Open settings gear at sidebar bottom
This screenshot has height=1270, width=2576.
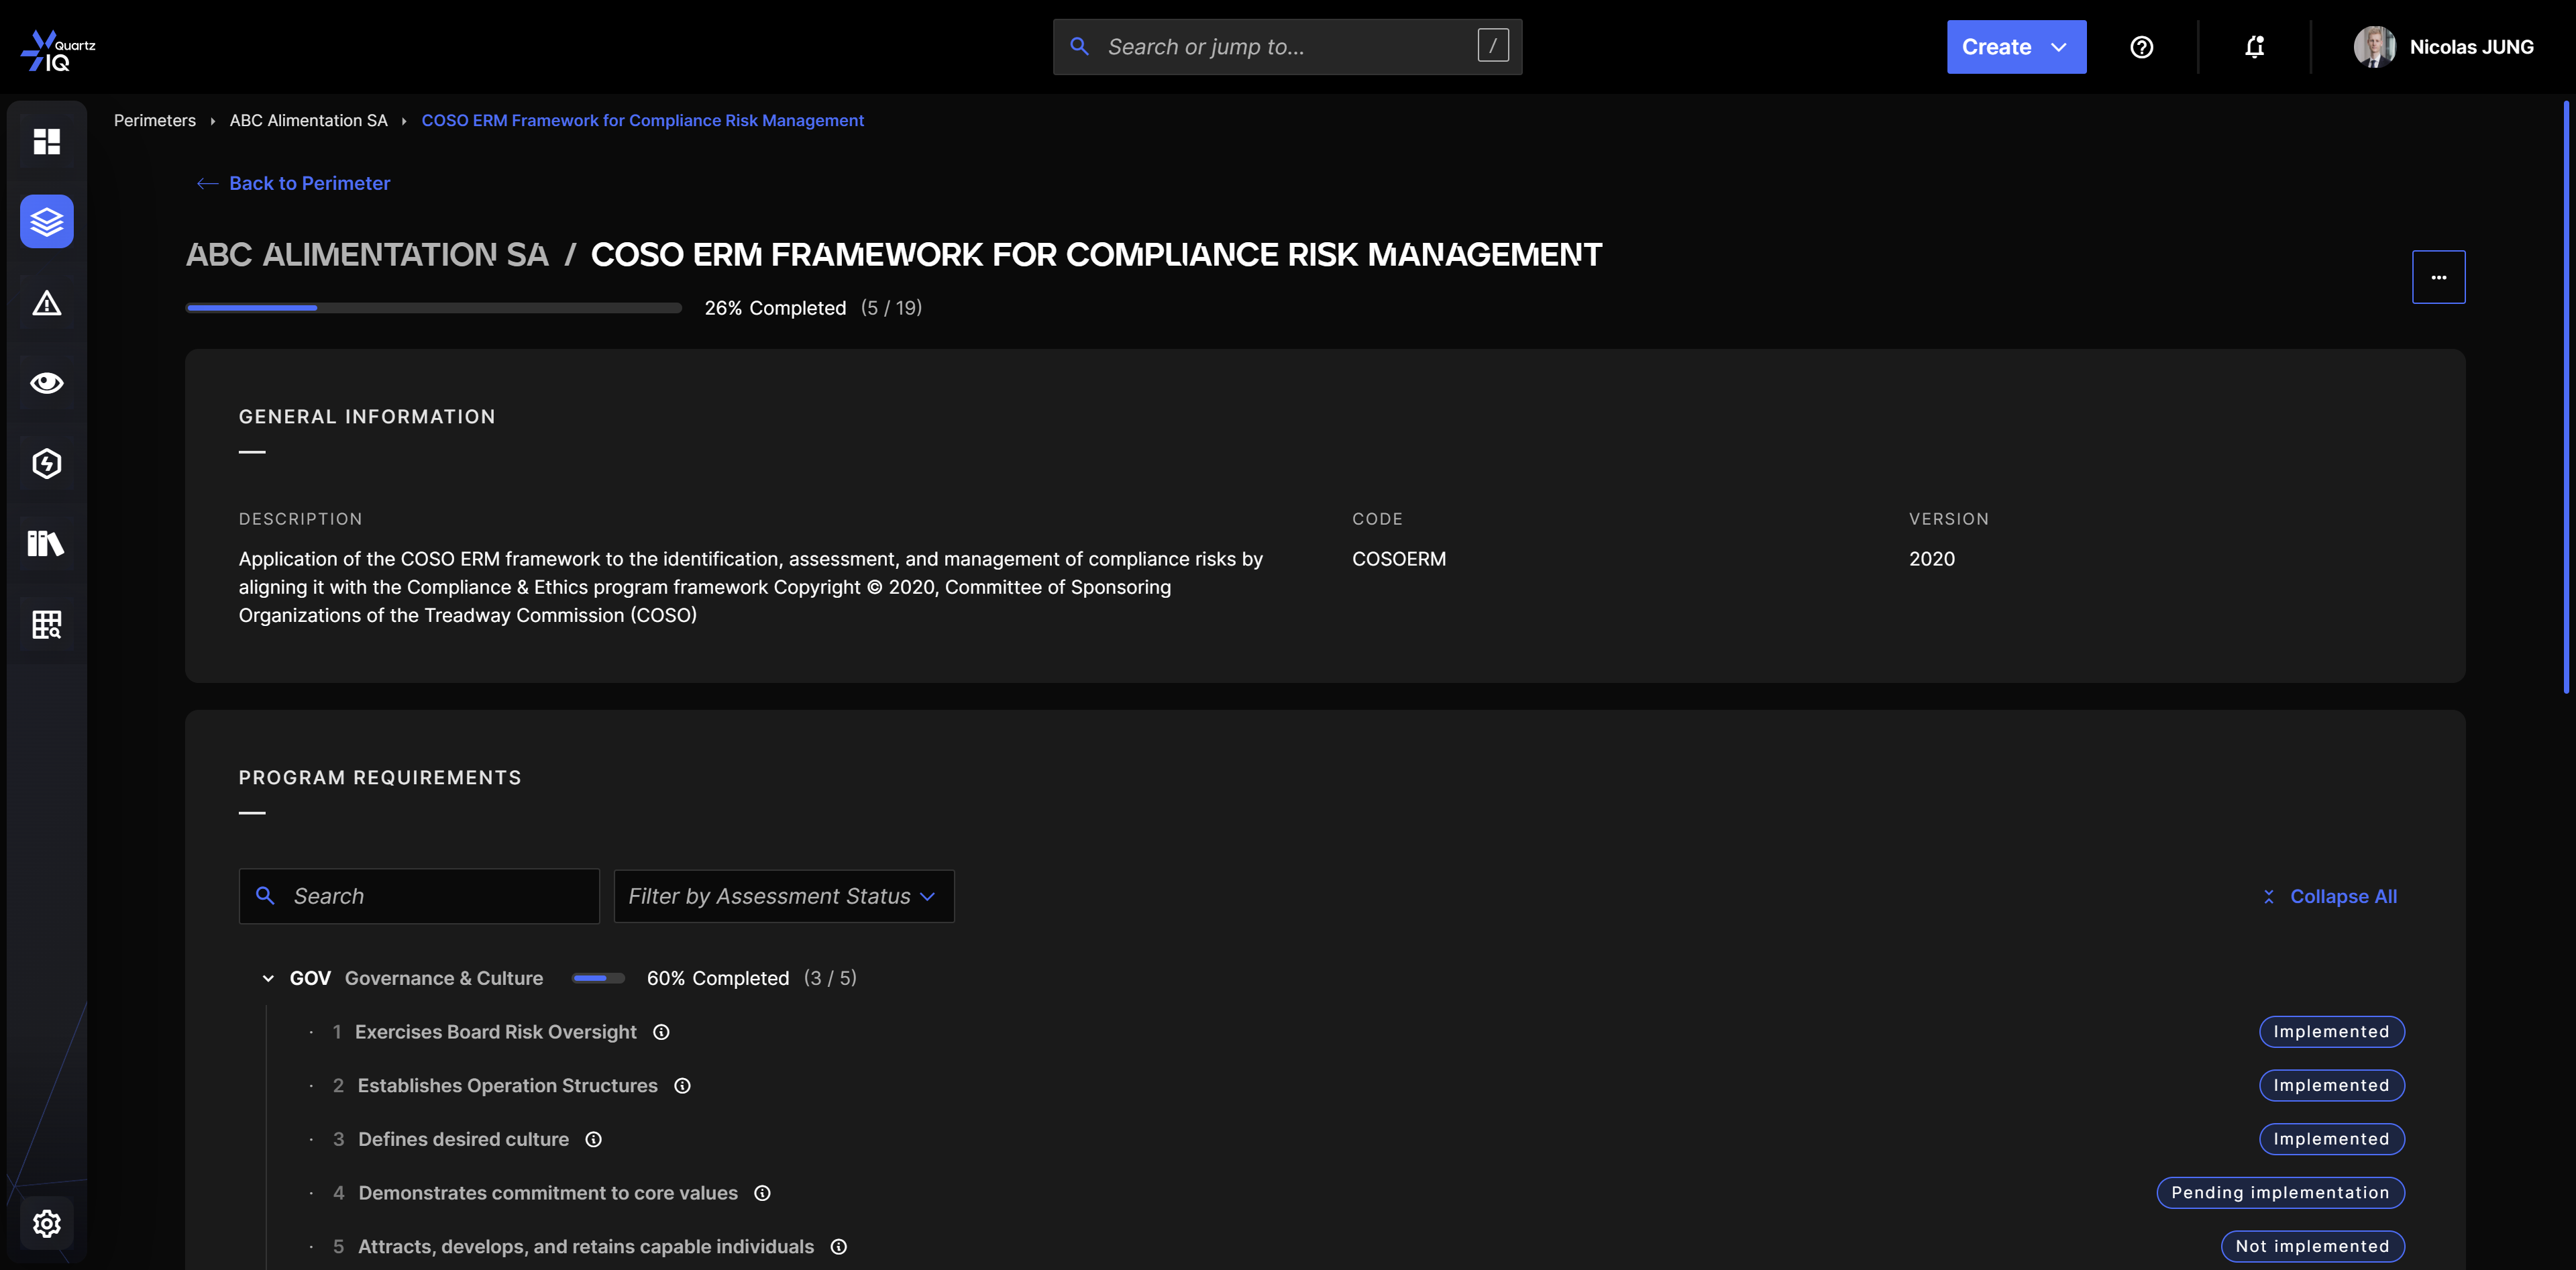46,1223
